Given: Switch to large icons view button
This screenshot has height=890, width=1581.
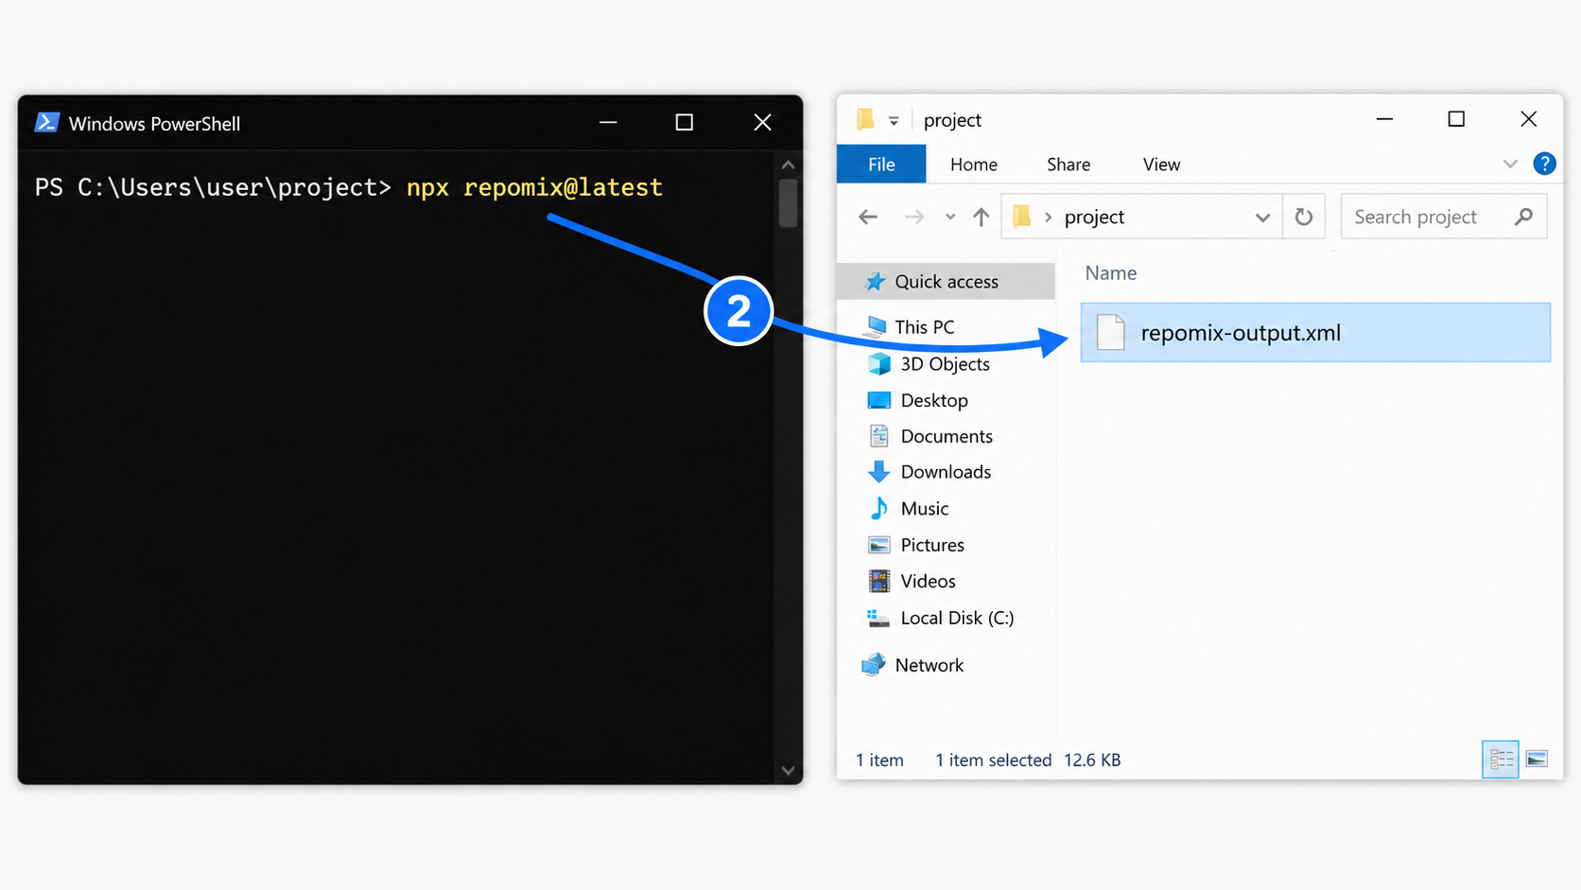Looking at the screenshot, I should click(x=1537, y=759).
